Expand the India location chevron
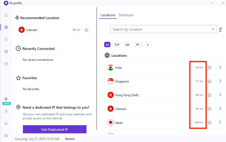 coord(220,67)
